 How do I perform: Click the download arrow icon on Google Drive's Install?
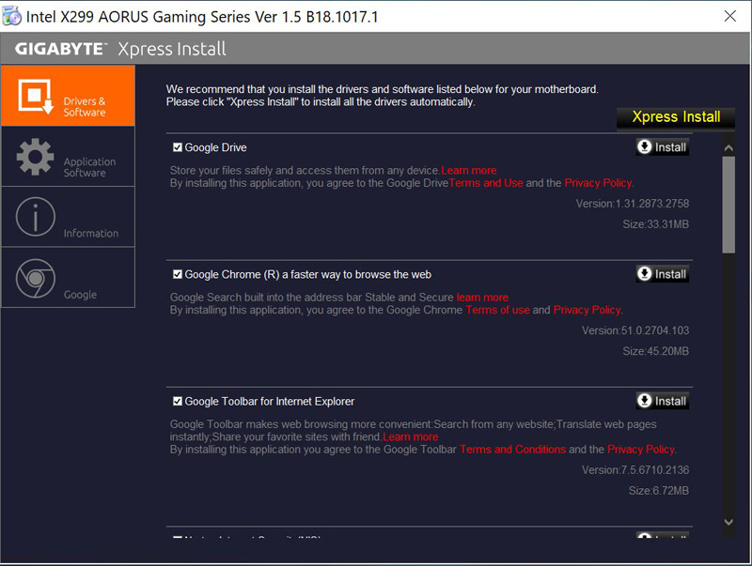[645, 146]
